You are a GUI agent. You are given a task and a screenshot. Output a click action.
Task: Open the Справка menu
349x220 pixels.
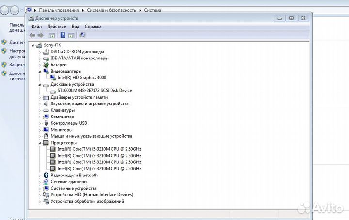(93, 27)
